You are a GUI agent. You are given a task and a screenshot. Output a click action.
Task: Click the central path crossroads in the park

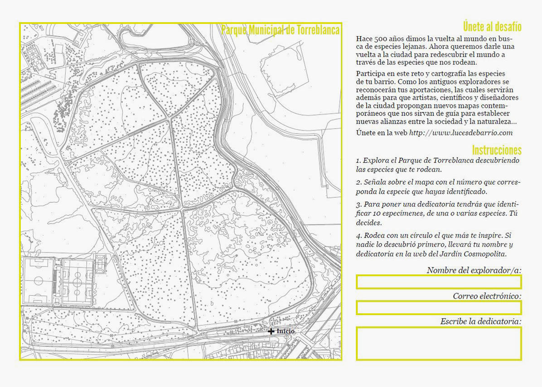pos(182,209)
